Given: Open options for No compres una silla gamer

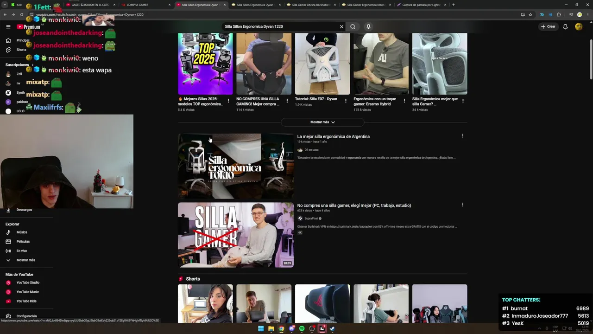Looking at the screenshot, I should coord(462,205).
